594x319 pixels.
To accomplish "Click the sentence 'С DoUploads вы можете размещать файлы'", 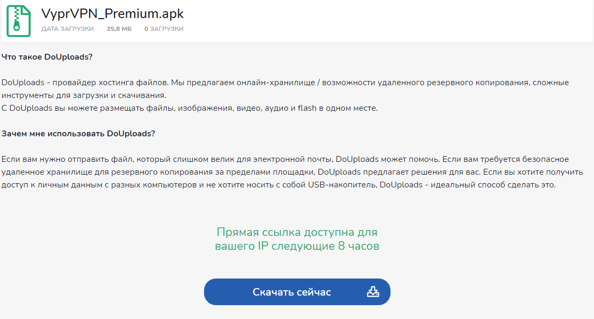I will tap(190, 108).
